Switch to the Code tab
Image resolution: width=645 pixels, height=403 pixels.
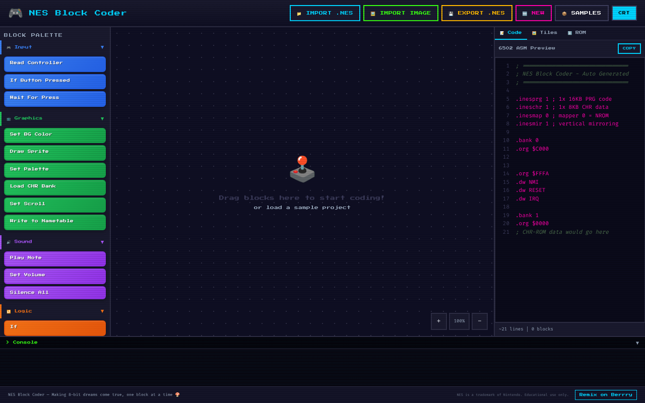point(511,33)
